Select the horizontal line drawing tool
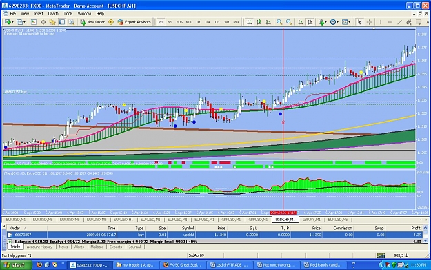This screenshot has height=270, width=431. (390, 22)
